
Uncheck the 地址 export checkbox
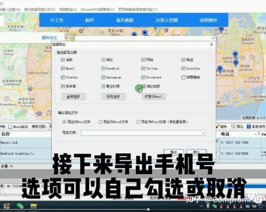tap(103, 60)
